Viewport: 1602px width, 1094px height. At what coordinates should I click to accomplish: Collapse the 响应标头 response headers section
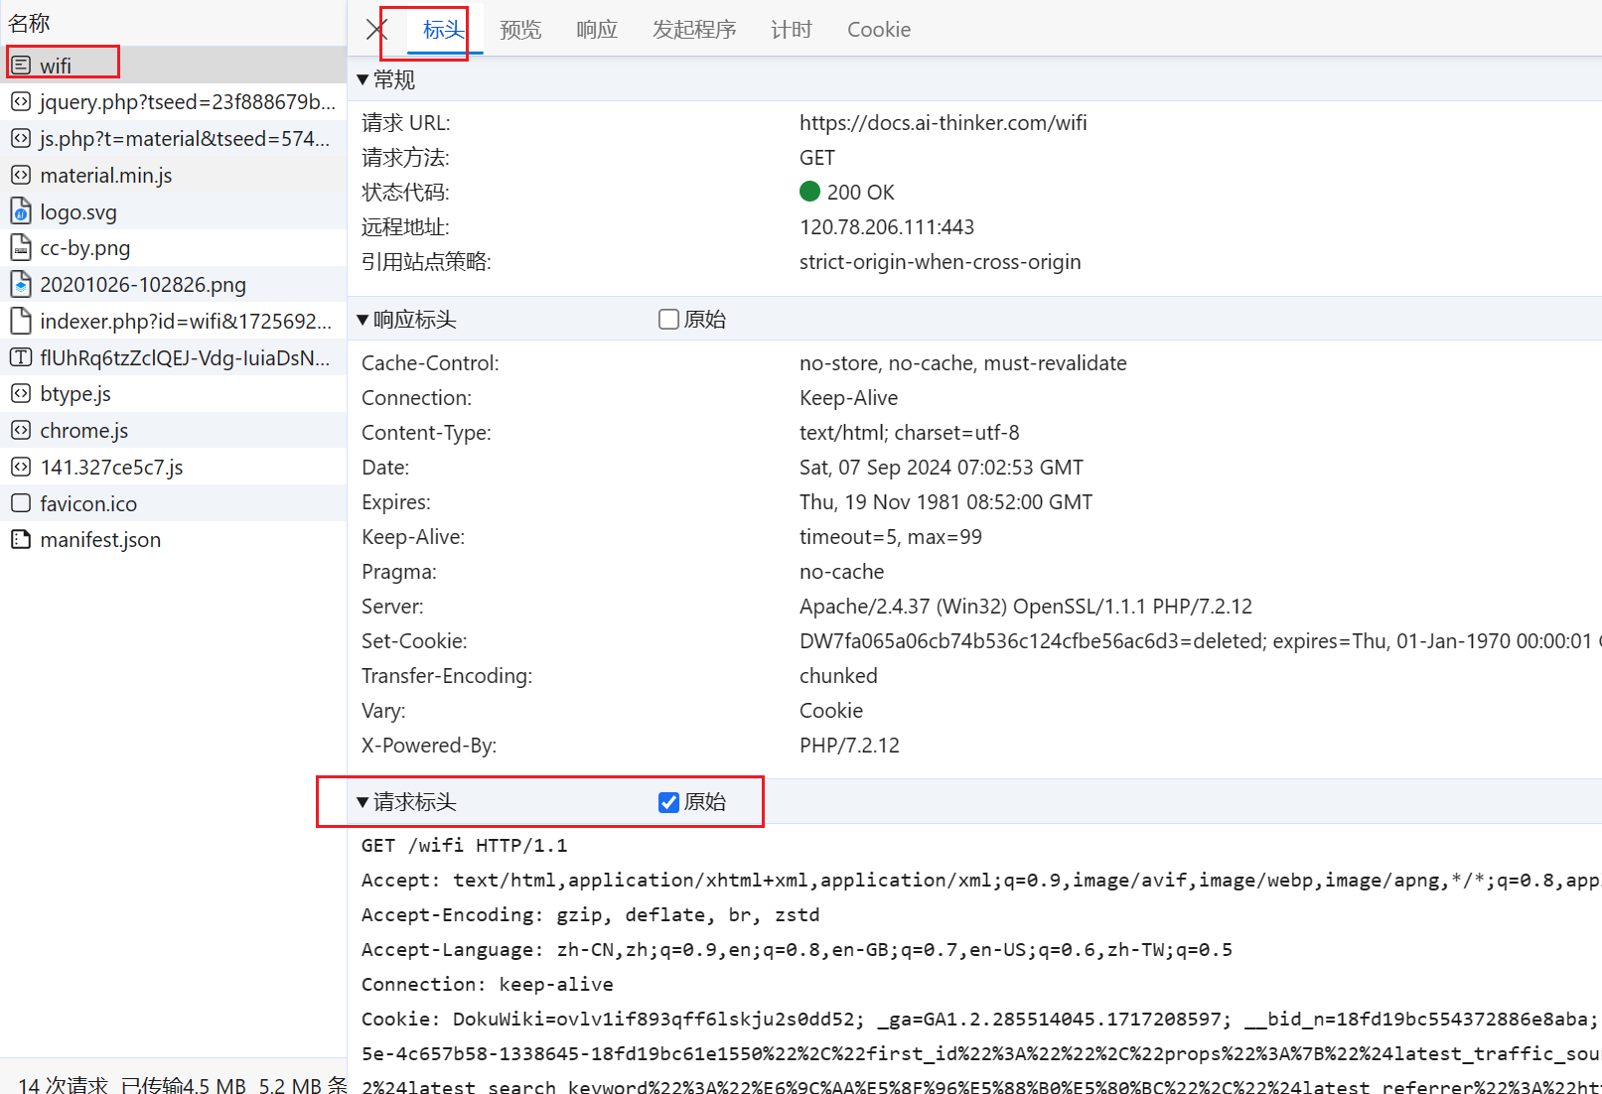(363, 320)
